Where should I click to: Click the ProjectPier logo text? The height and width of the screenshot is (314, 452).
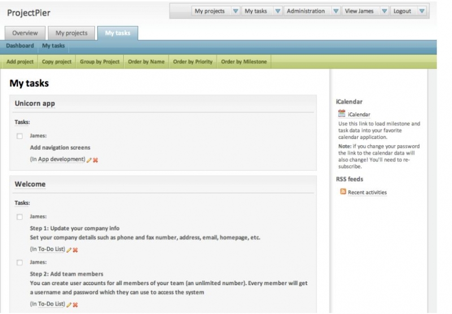tap(29, 12)
